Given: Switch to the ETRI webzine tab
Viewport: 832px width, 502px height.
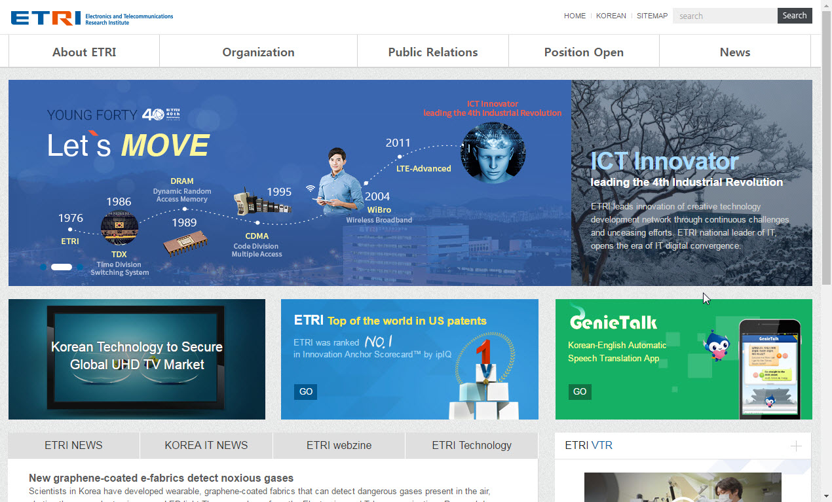Looking at the screenshot, I should pyautogui.click(x=339, y=446).
